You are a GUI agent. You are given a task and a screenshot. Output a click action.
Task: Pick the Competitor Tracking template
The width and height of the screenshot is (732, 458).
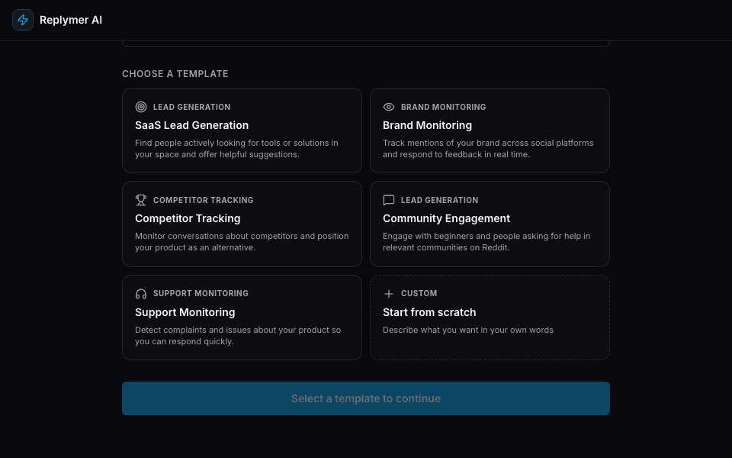tap(242, 224)
